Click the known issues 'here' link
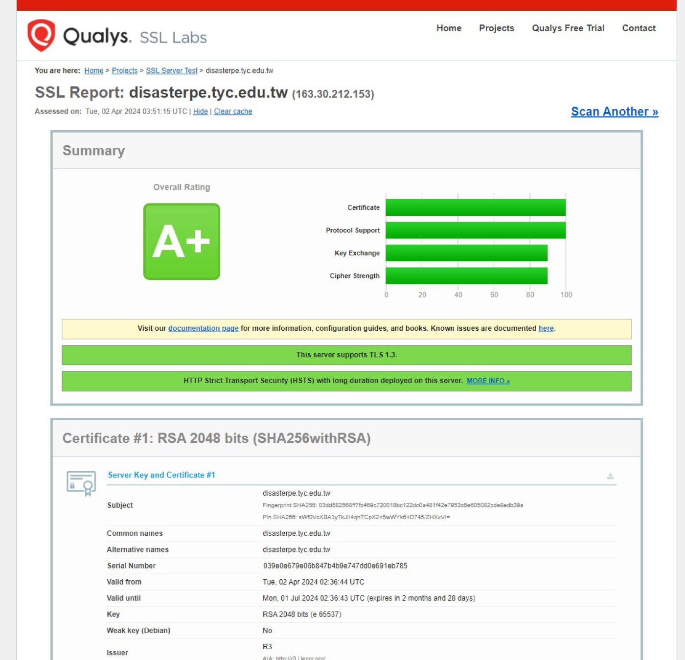 [546, 329]
